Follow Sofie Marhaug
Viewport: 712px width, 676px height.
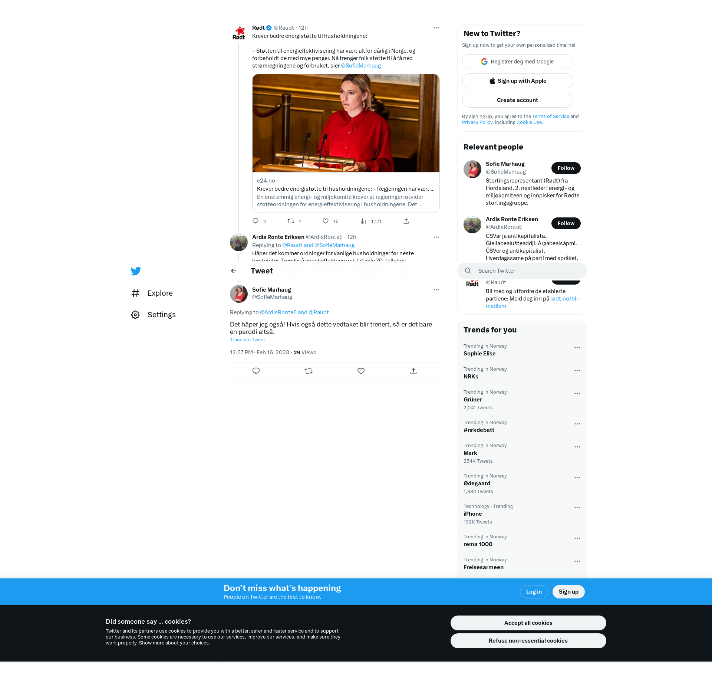pyautogui.click(x=566, y=168)
